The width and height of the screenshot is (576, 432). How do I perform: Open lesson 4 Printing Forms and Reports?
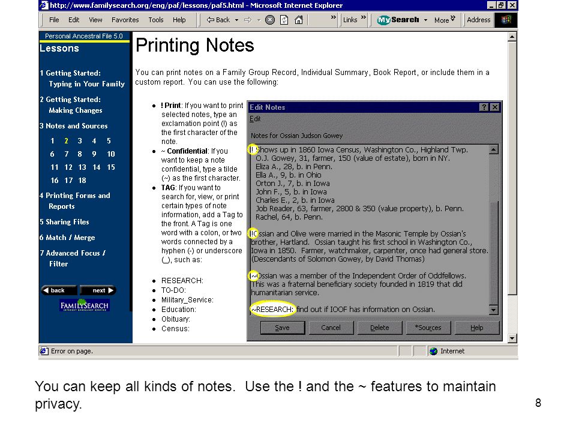pos(75,200)
